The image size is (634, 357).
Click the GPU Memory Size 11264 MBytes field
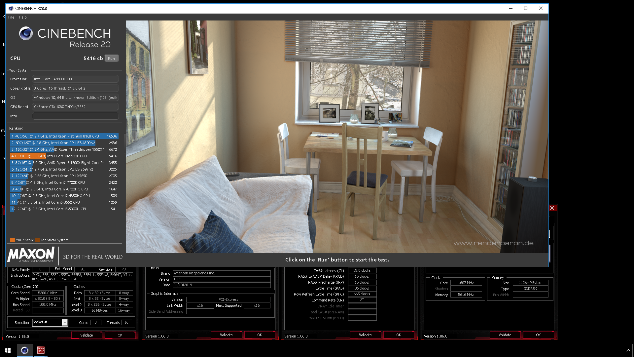click(x=530, y=283)
